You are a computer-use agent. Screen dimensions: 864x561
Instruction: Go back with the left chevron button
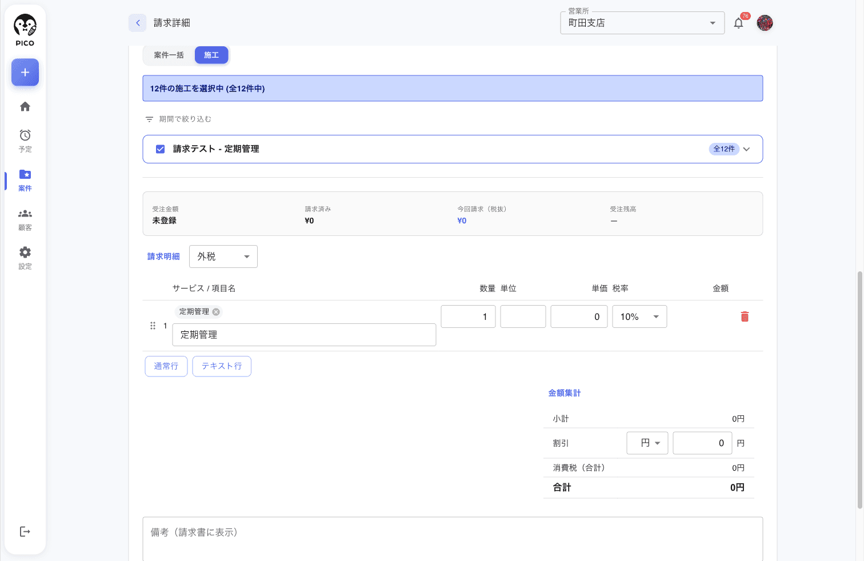[138, 23]
